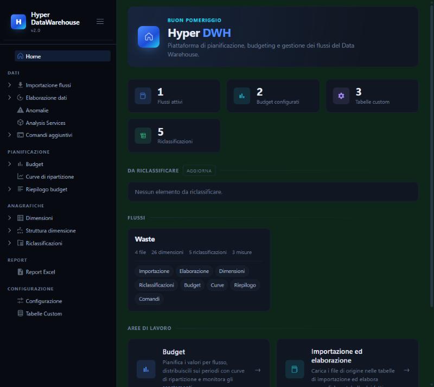Expand the Riepilogo budget submenu
This screenshot has height=387, width=434.
tap(9, 189)
